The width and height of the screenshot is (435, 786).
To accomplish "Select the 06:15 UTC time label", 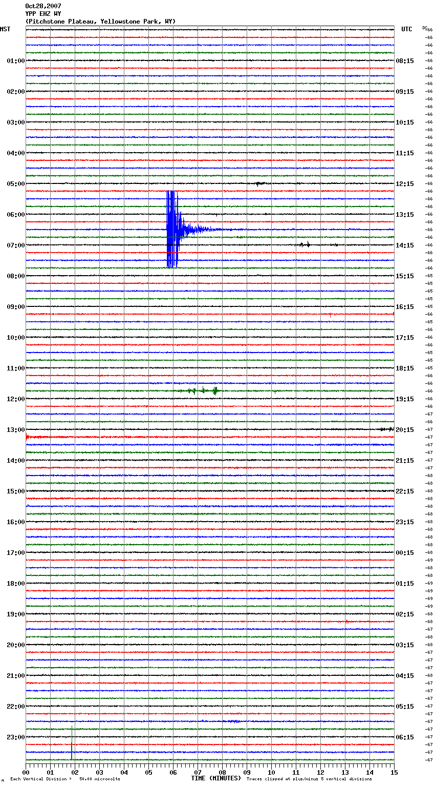I will tap(405, 737).
